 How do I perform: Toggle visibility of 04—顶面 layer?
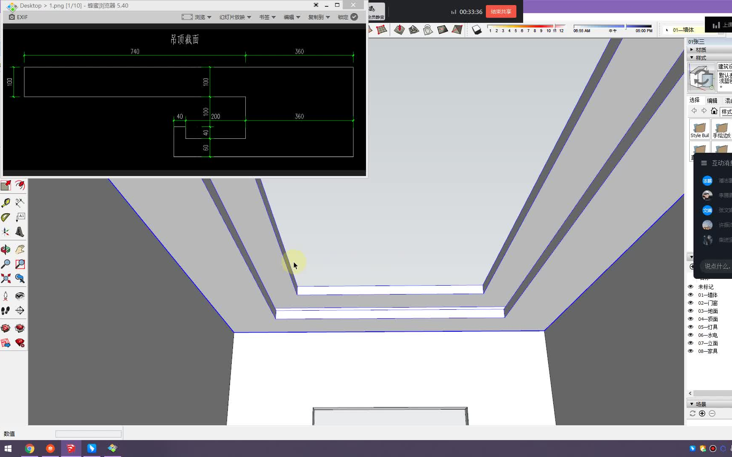tap(690, 319)
